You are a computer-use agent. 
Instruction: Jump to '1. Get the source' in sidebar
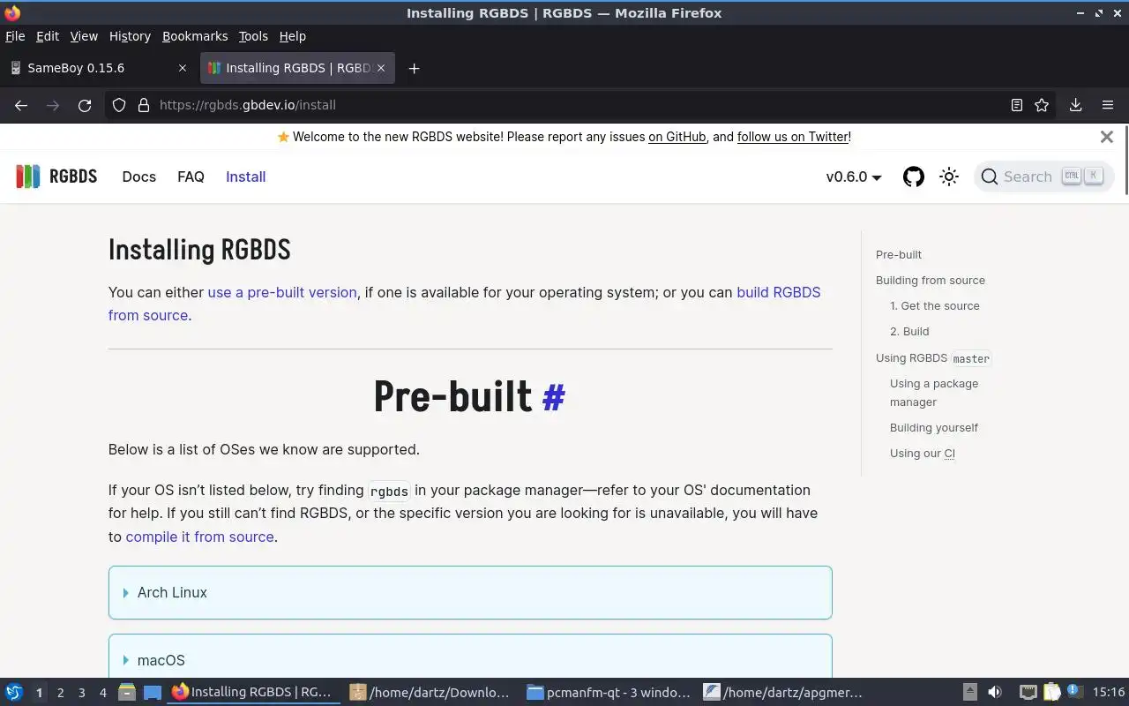(935, 305)
